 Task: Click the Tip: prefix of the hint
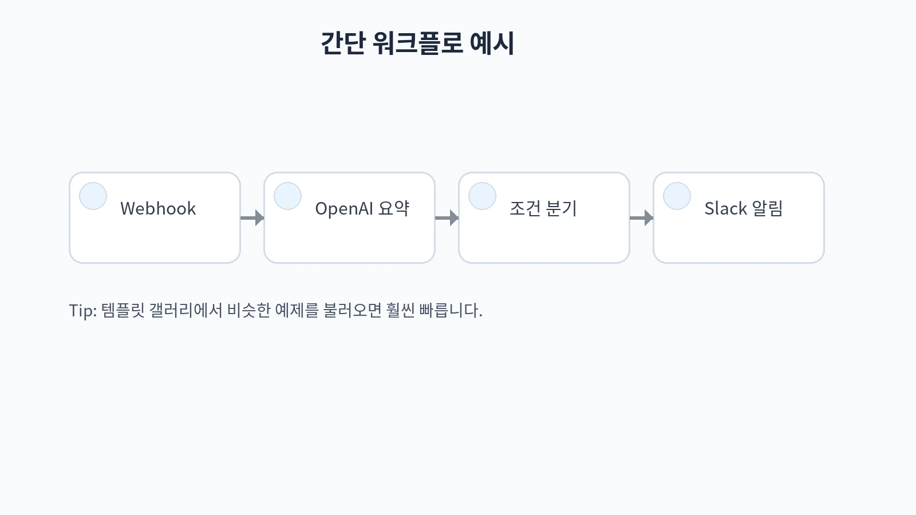[x=82, y=310]
